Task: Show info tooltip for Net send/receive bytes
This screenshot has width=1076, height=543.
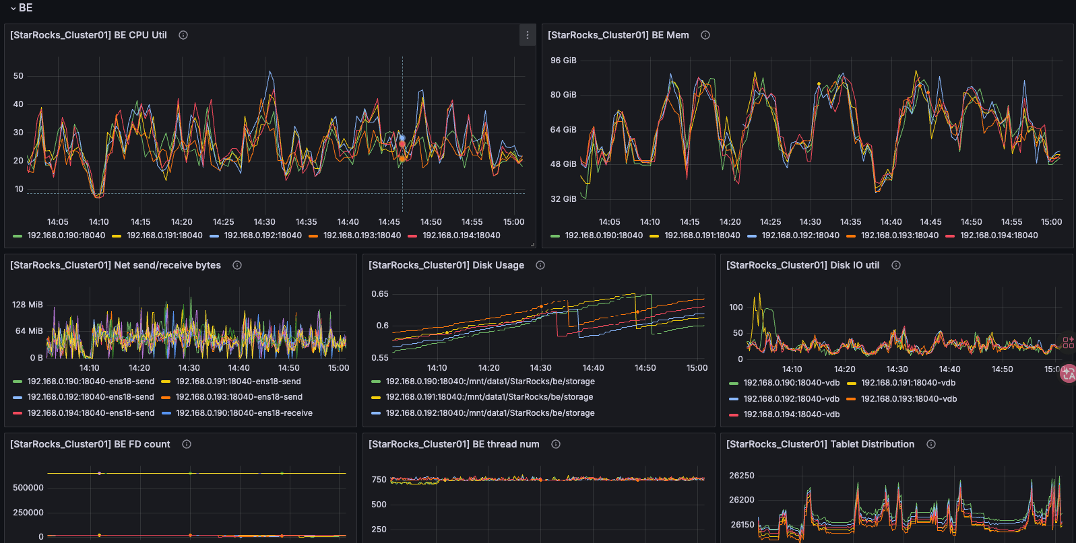Action: [237, 265]
